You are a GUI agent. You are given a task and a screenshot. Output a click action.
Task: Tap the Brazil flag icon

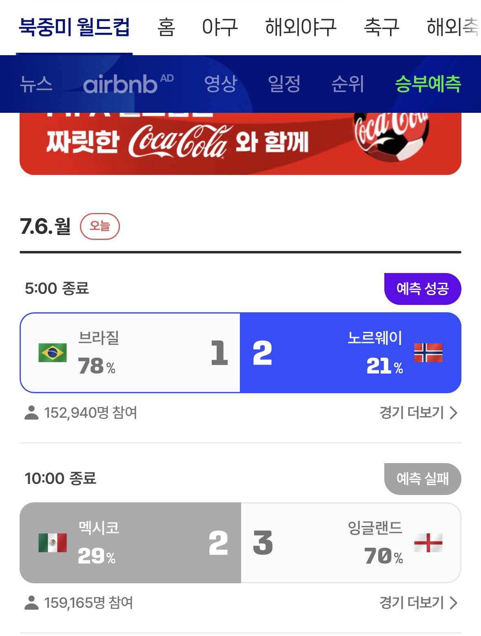tap(53, 353)
